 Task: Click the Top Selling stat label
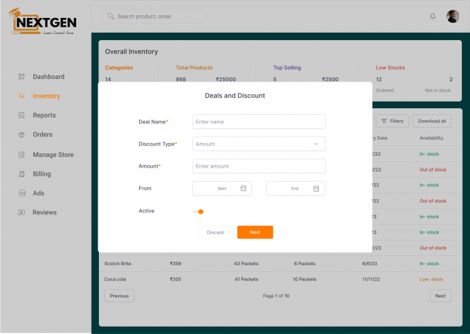click(287, 67)
